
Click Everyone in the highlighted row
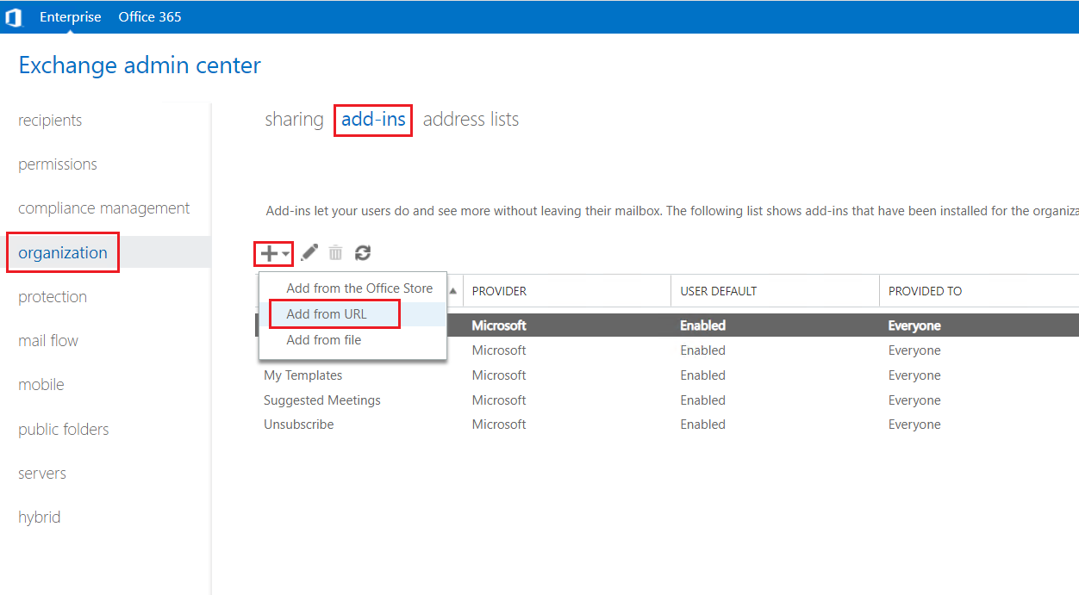click(x=914, y=325)
